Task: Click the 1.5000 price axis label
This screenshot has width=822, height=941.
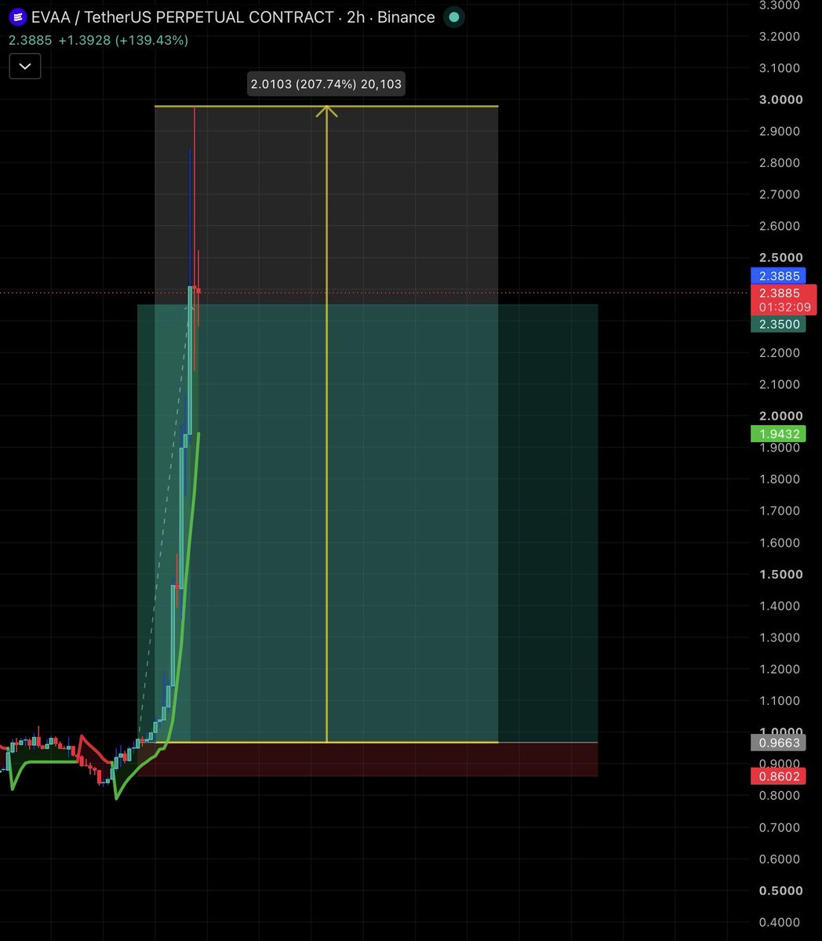Action: point(781,574)
